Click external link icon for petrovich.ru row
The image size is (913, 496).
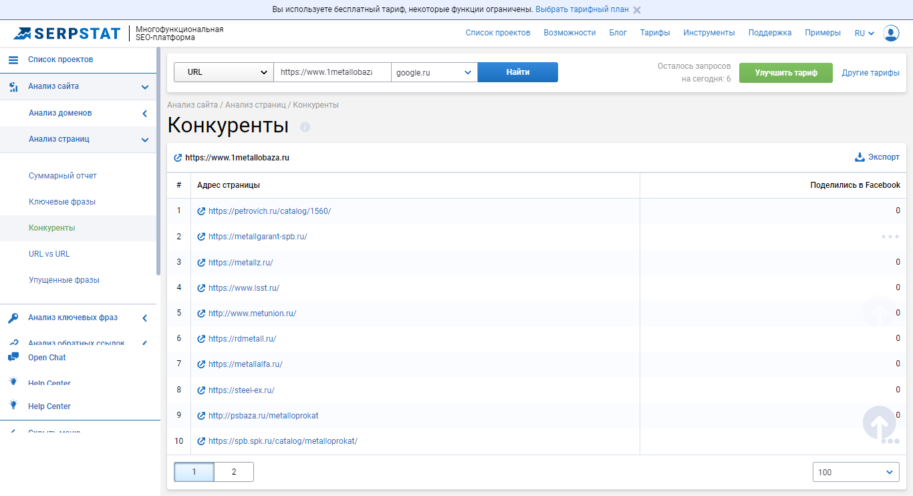point(201,211)
